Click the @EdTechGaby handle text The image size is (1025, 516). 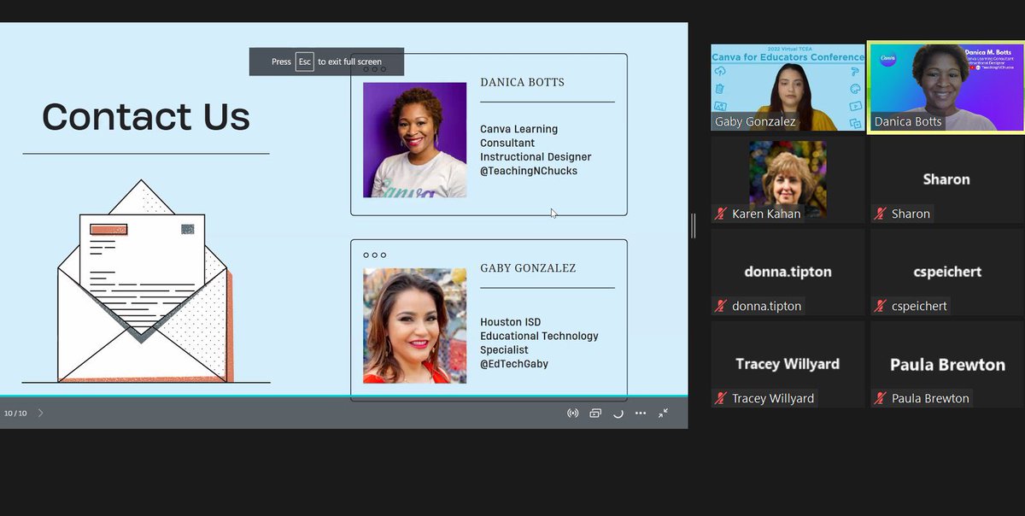pyautogui.click(x=514, y=364)
